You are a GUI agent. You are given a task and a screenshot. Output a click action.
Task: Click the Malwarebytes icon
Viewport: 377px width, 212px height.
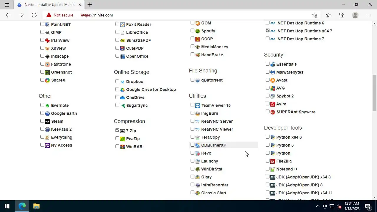pos(272,72)
